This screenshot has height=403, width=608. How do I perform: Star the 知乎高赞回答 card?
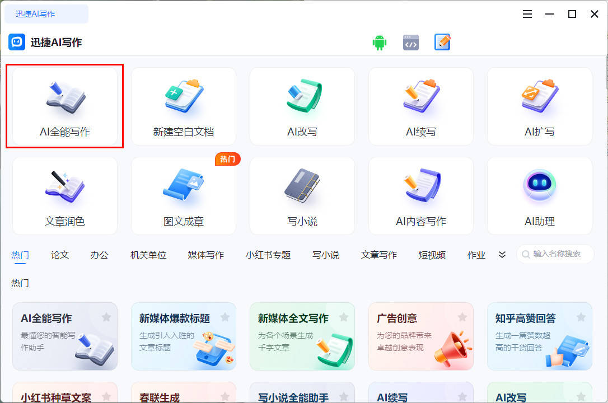tap(581, 317)
